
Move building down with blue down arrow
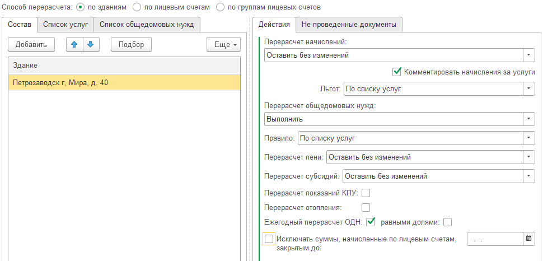(91, 44)
